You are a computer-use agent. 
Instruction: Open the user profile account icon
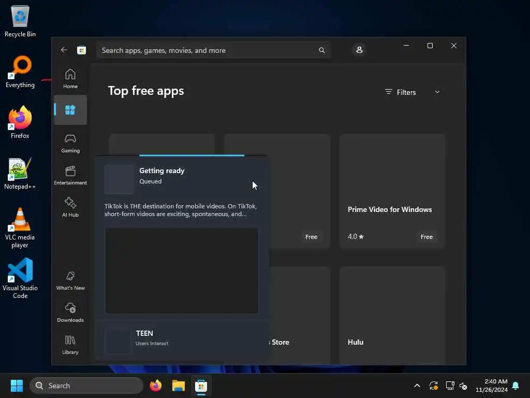tap(359, 50)
